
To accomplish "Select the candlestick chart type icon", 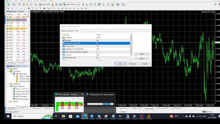I will [x=83, y=4].
